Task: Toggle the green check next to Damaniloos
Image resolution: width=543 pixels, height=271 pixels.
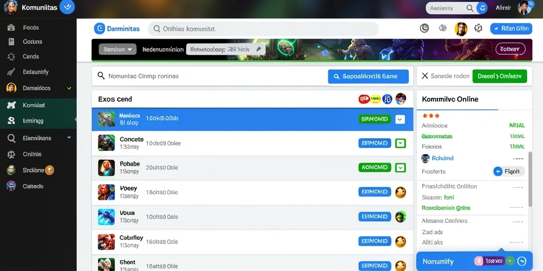Action: click(69, 88)
